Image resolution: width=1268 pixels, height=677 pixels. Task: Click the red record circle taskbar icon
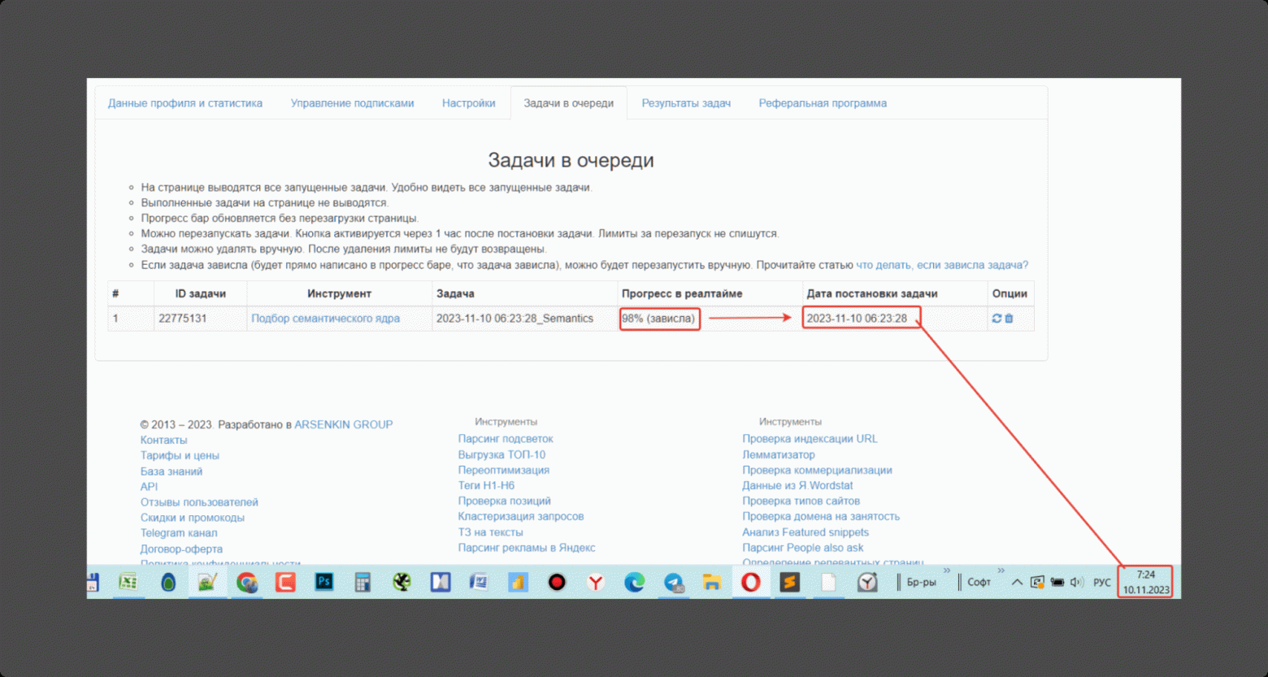557,582
